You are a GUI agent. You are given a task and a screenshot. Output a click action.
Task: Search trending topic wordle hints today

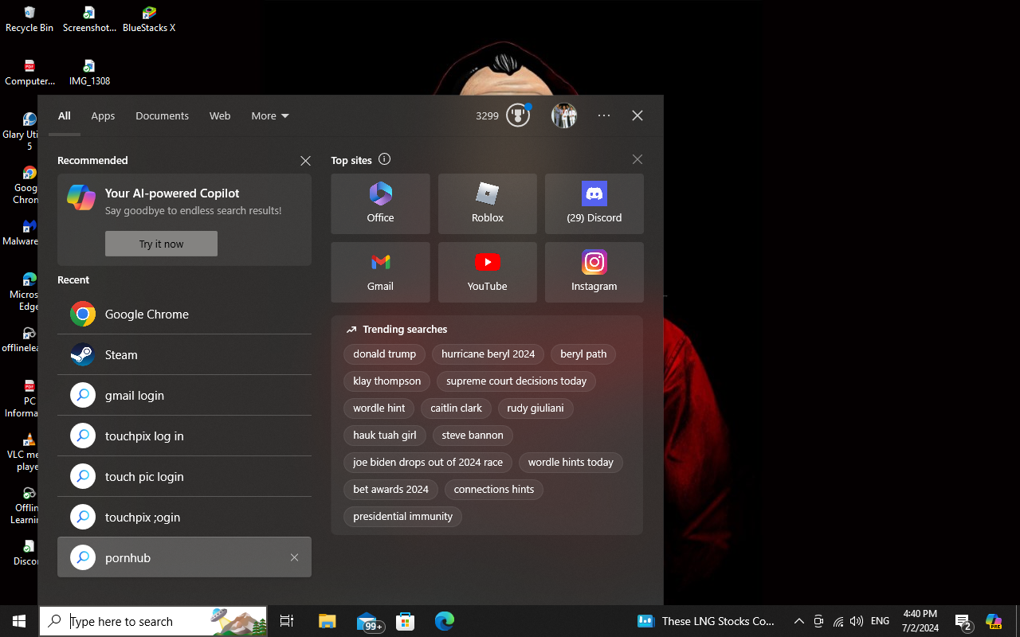[571, 463]
